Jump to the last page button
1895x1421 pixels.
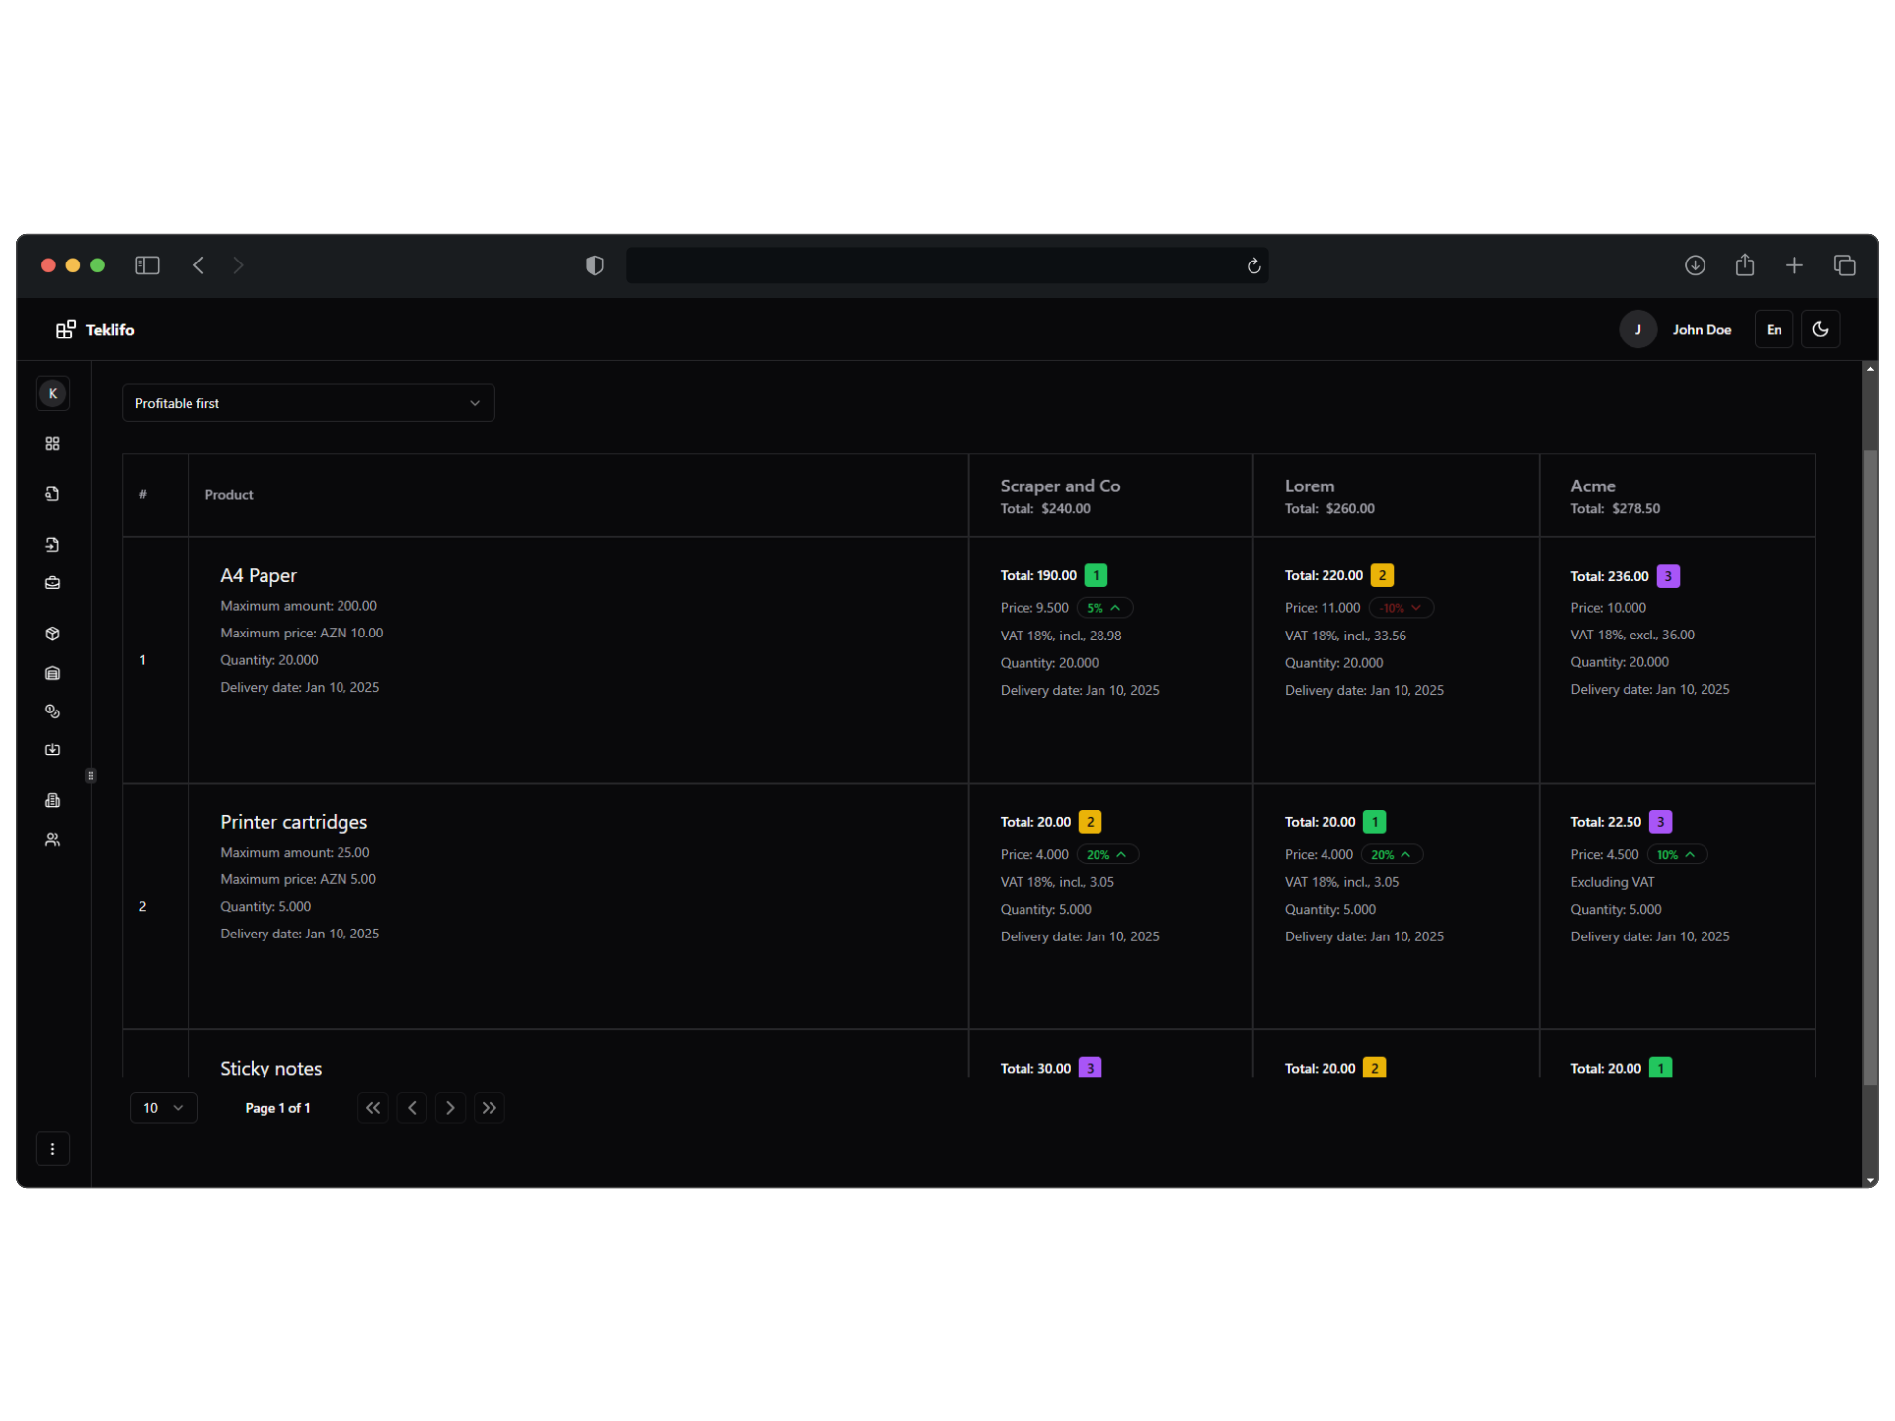490,1108
